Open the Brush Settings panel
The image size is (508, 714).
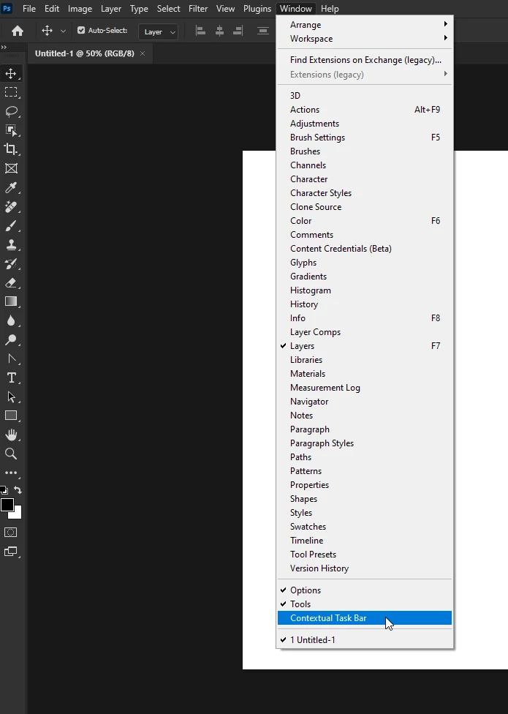(x=365, y=138)
